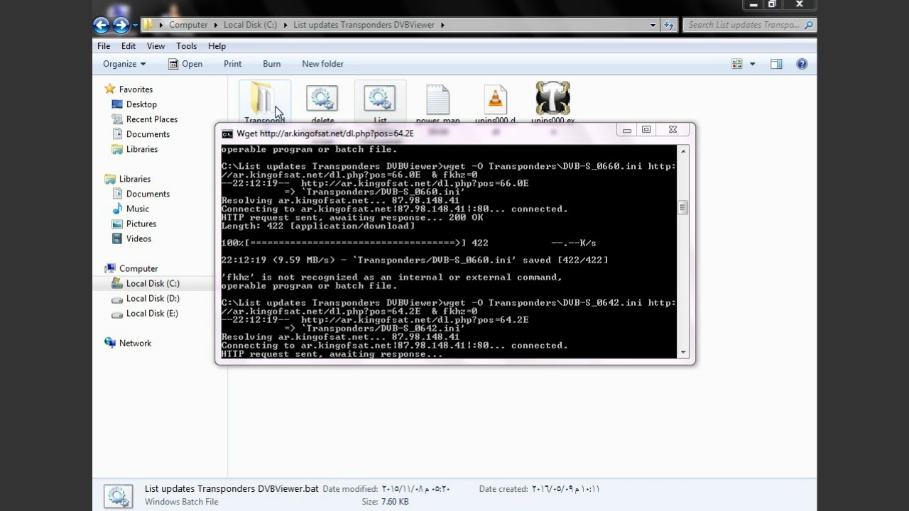Click the Burn toolbar button
909x511 pixels.
coord(272,64)
